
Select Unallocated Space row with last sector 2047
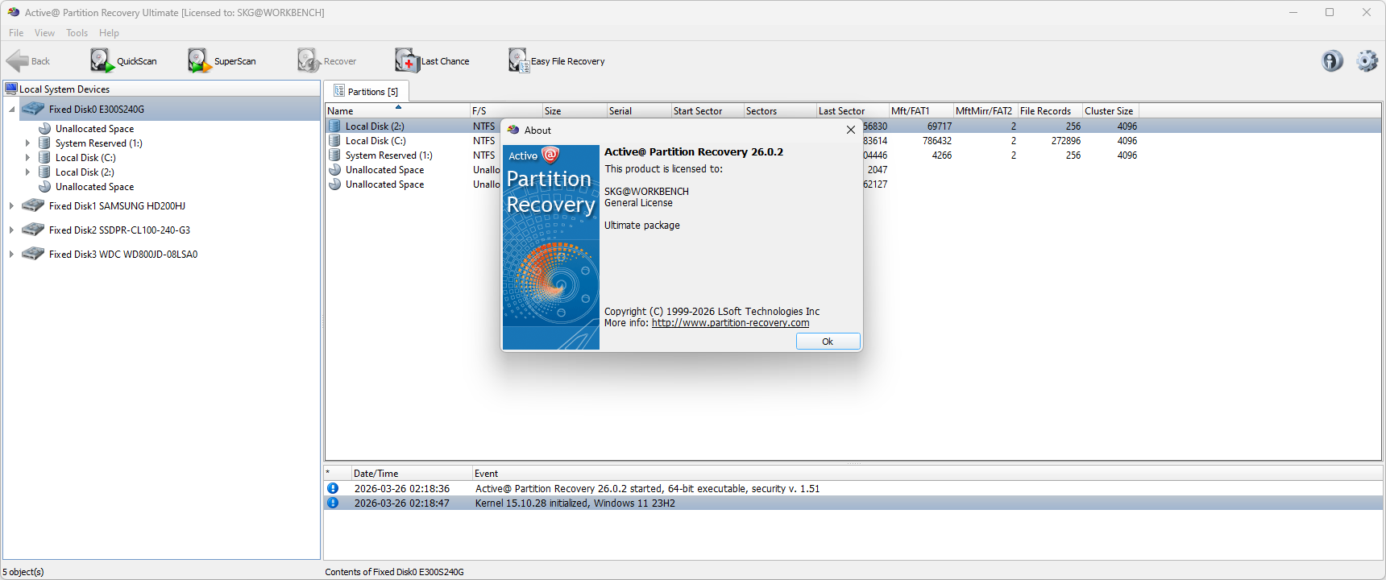[853, 170]
